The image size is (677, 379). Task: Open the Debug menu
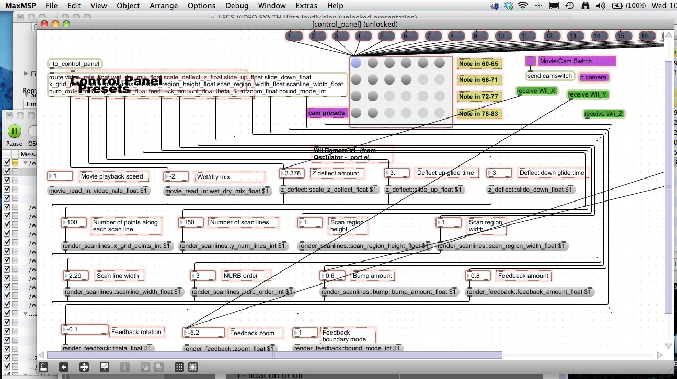(237, 6)
